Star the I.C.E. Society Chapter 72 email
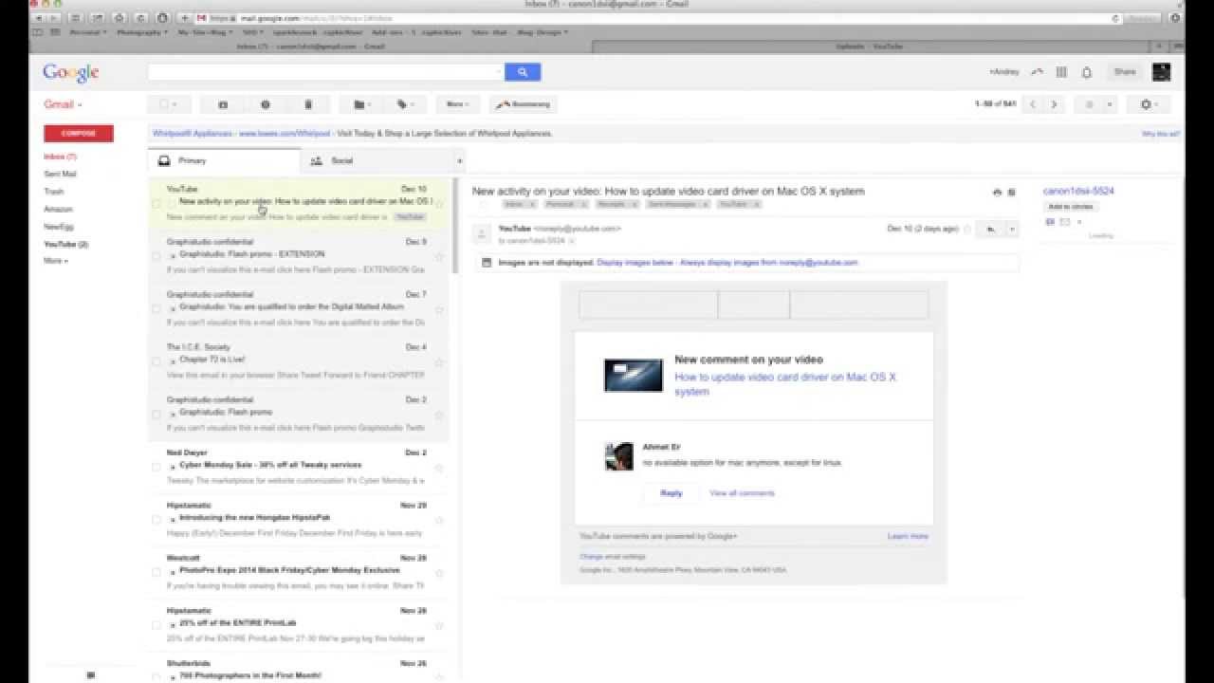 439,361
